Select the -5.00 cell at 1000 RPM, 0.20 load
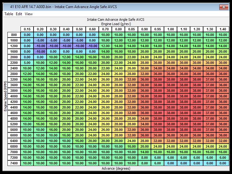 point(40,40)
